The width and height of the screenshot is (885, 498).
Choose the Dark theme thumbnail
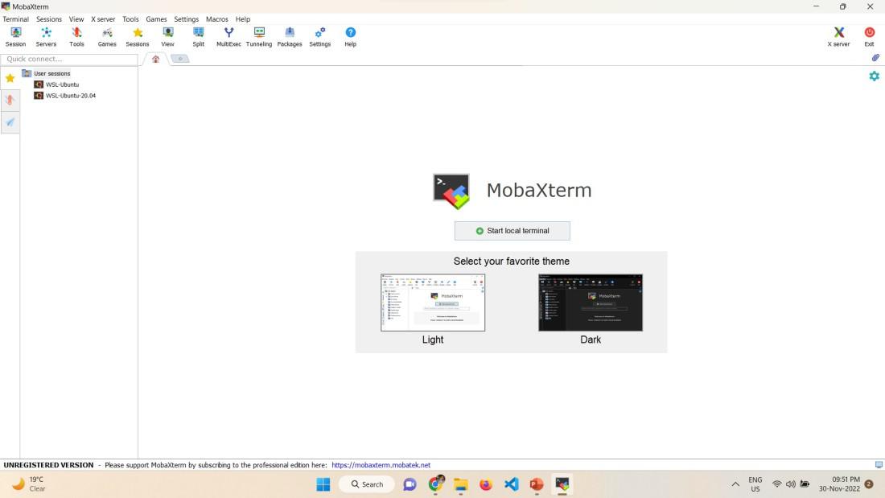[x=591, y=303]
